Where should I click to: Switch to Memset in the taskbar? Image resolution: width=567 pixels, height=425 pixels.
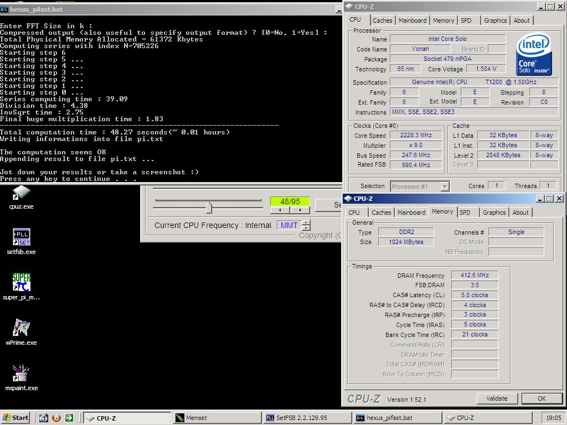pos(217,418)
